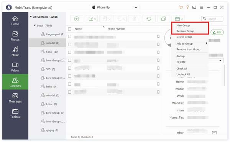The image size is (230, 142).
Task: Check the third contact row checkbox
Action: tap(70, 52)
